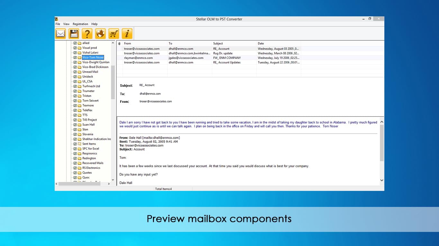Open the Help menu
The width and height of the screenshot is (439, 246).
point(94,24)
